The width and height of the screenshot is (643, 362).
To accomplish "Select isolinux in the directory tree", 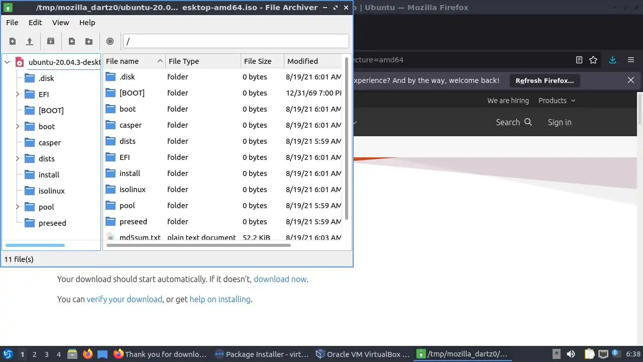I will [x=52, y=191].
